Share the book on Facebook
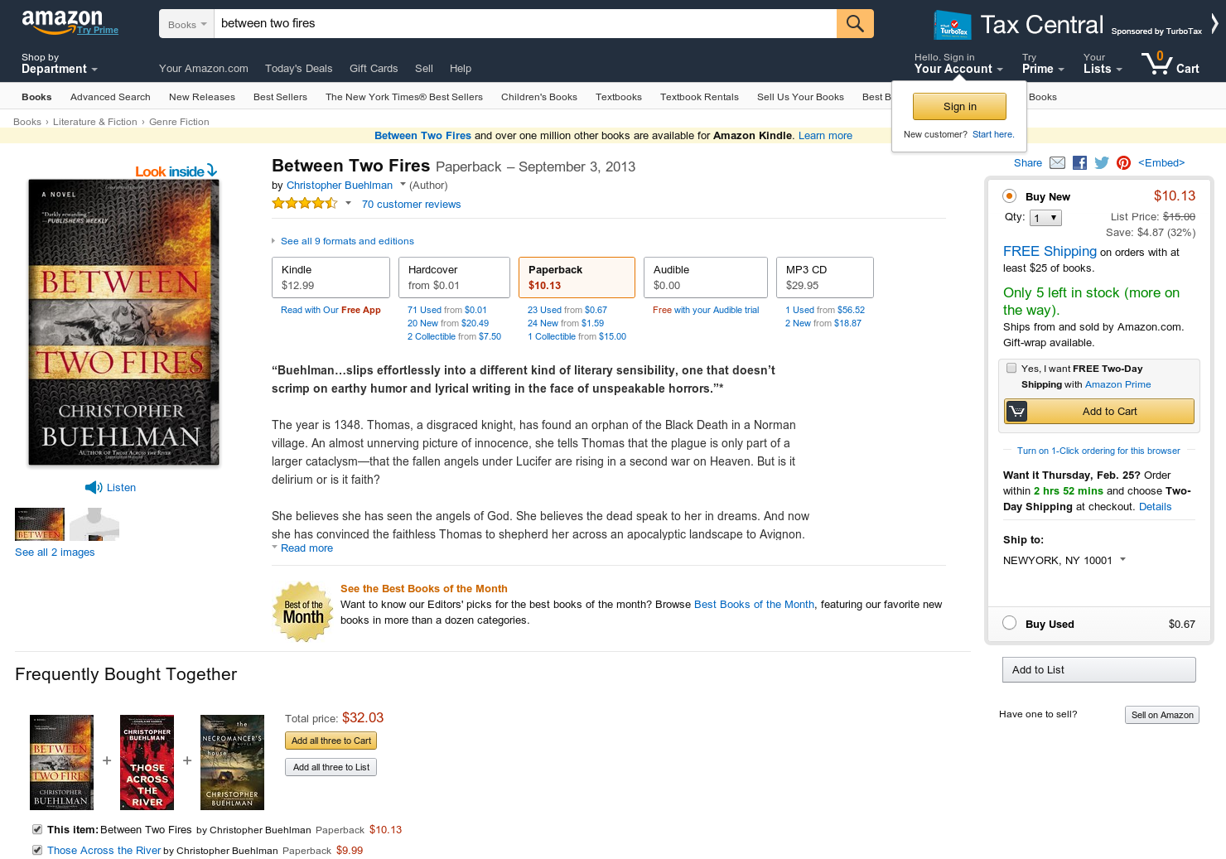 [1079, 162]
